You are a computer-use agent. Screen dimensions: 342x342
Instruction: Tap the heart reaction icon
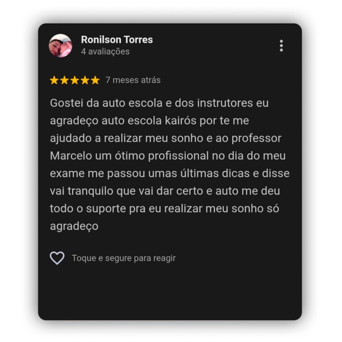57,258
